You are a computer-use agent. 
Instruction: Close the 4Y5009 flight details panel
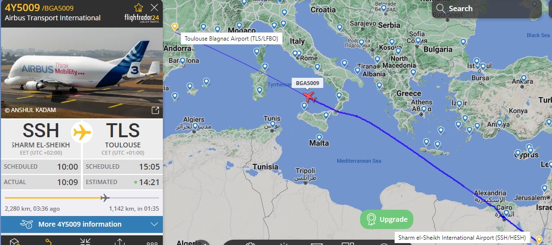(x=154, y=8)
